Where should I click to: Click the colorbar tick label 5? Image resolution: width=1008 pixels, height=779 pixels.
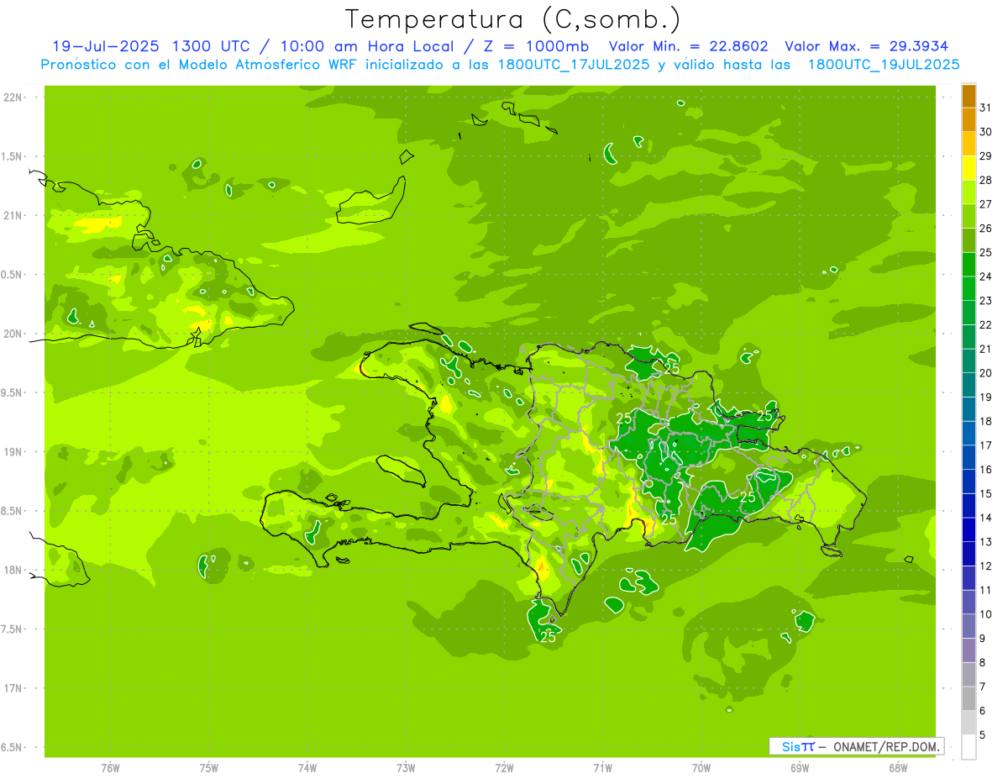point(983,735)
